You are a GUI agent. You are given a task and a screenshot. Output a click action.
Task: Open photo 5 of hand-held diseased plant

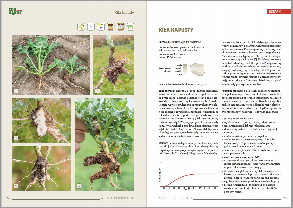[x=104, y=144]
